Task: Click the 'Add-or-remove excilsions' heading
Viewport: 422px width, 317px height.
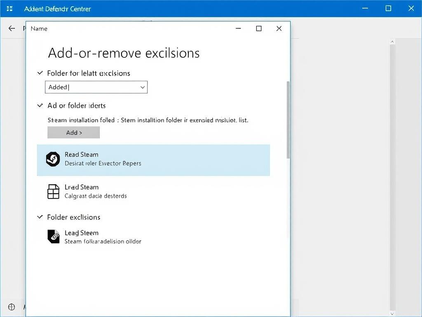Action: tap(124, 53)
